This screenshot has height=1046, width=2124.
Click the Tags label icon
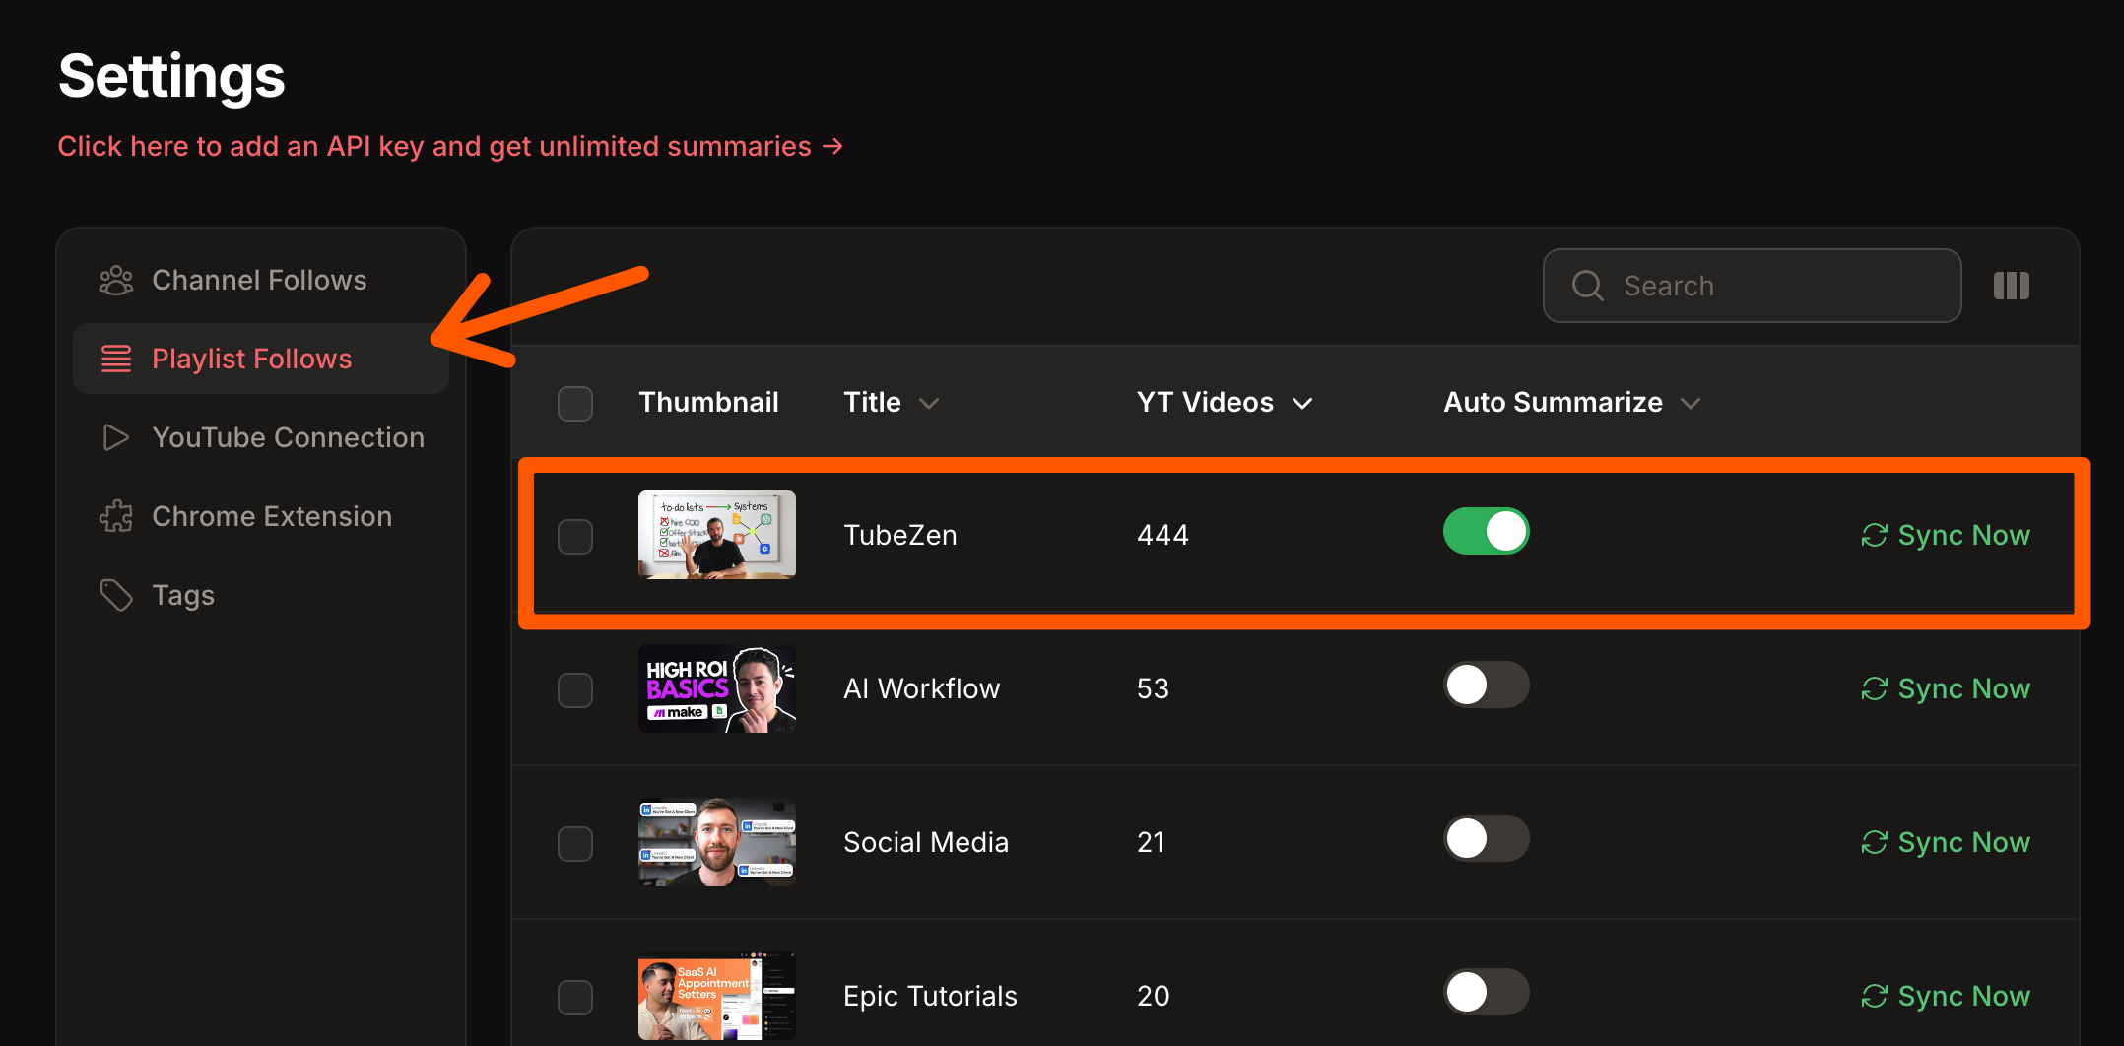(116, 596)
